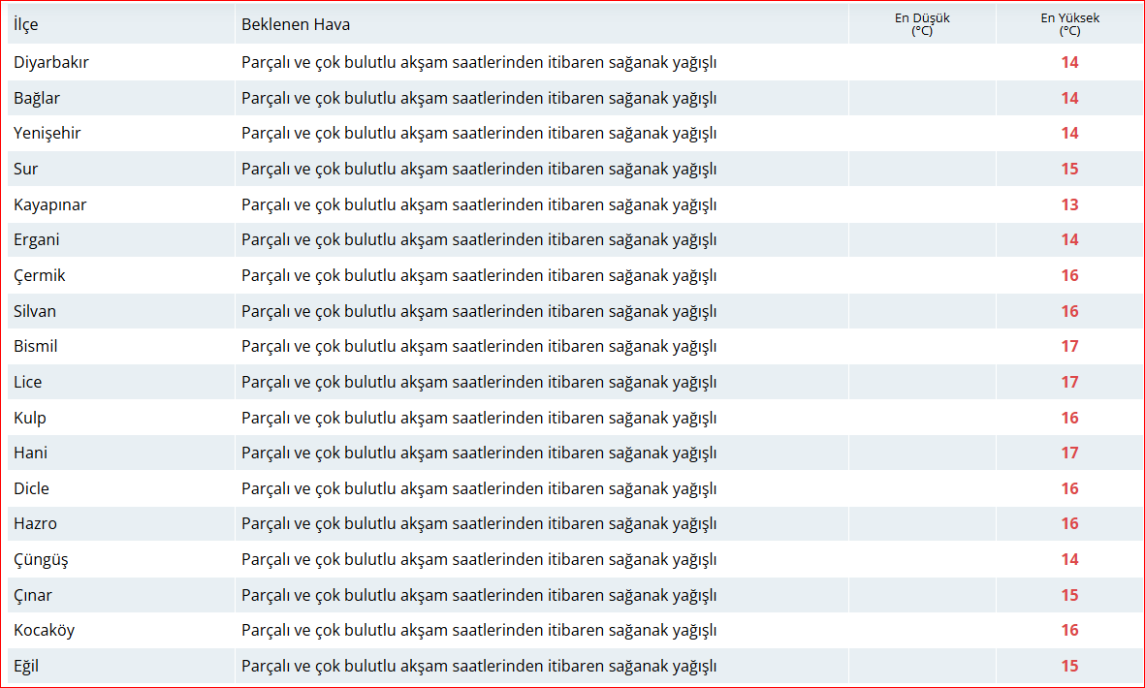
Task: Click Sur's high temperature value 15
Action: [1069, 169]
